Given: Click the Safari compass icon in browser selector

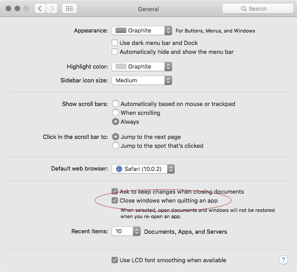Looking at the screenshot, I should [119, 169].
